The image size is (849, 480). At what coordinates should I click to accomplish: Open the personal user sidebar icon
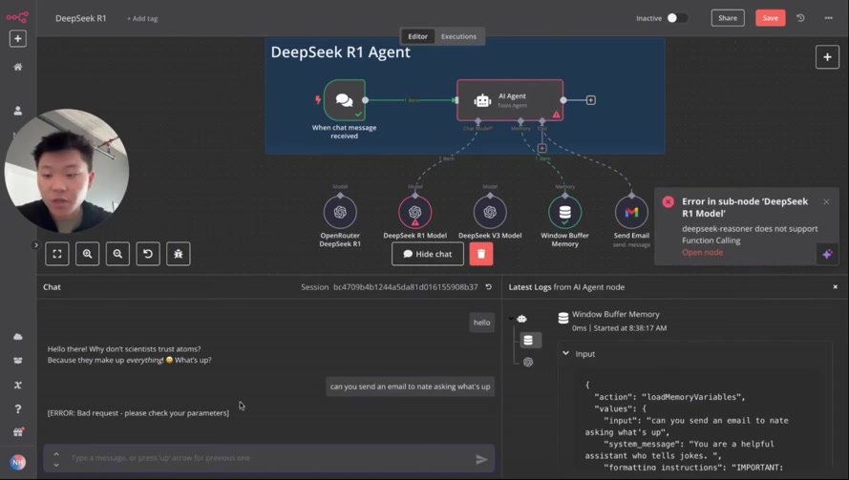[18, 111]
